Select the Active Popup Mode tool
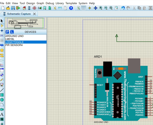153x125 pixels. (2, 70)
